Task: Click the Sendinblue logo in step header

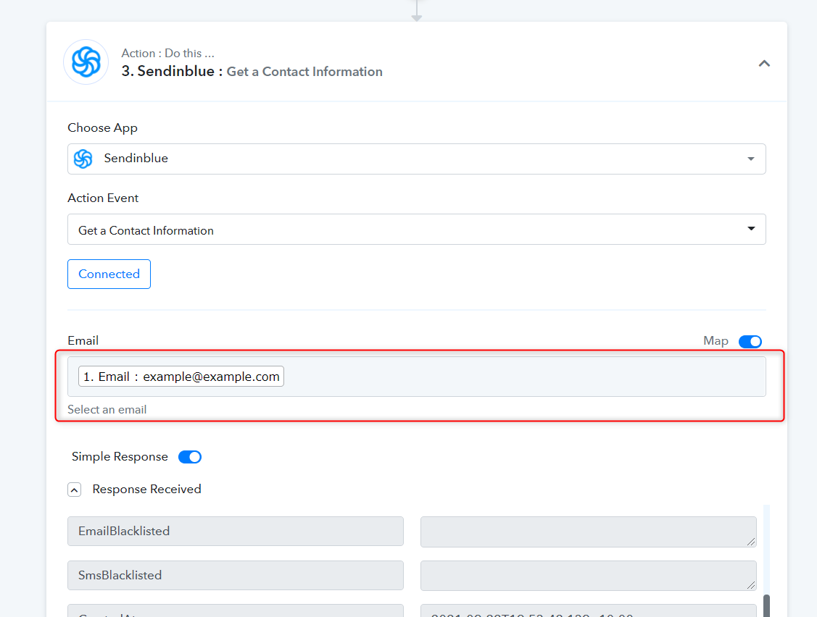Action: click(x=86, y=62)
